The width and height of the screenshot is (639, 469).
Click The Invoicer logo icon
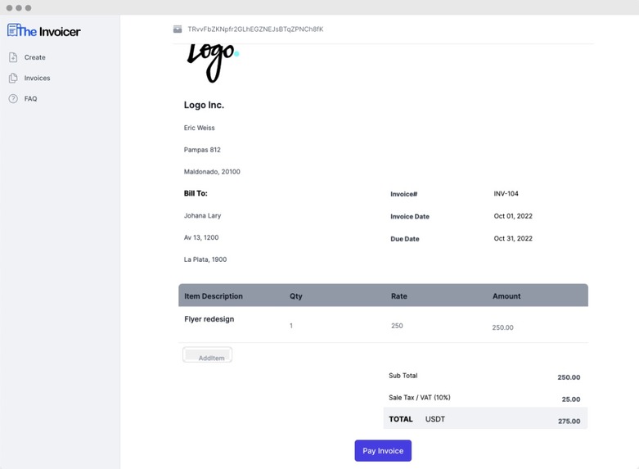(12, 30)
